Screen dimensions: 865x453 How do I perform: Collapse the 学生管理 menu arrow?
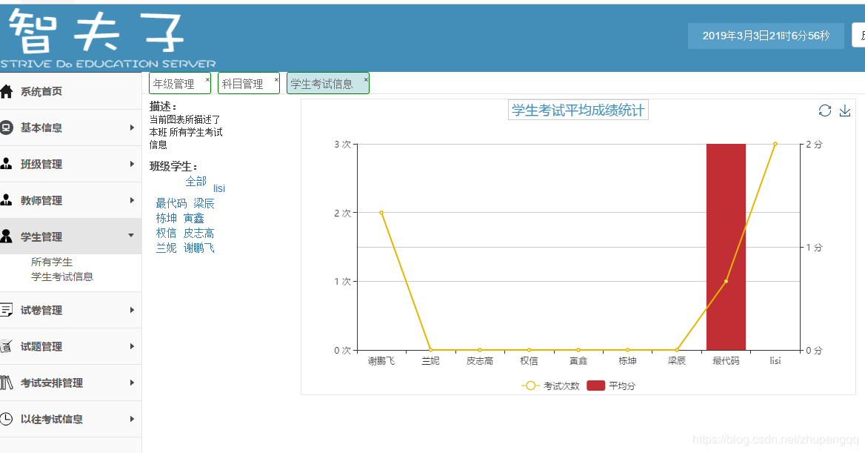[x=132, y=236]
